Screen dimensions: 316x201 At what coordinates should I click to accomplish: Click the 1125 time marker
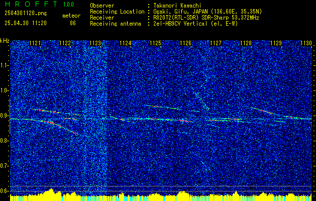pyautogui.click(x=155, y=43)
